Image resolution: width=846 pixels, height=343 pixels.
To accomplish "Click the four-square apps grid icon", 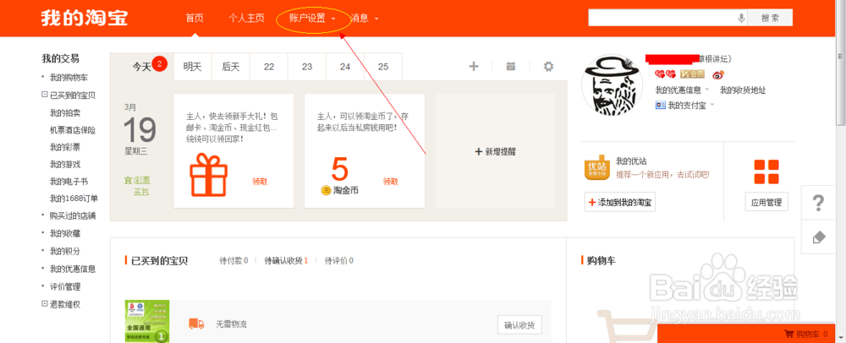I will click(766, 172).
